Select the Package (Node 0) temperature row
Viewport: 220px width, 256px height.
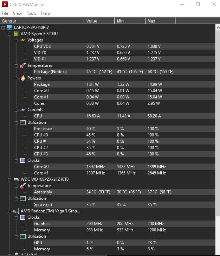coord(124,72)
